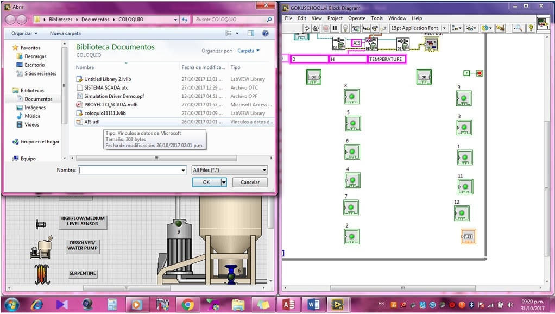Select the boolean terminal labeled 8

click(352, 97)
